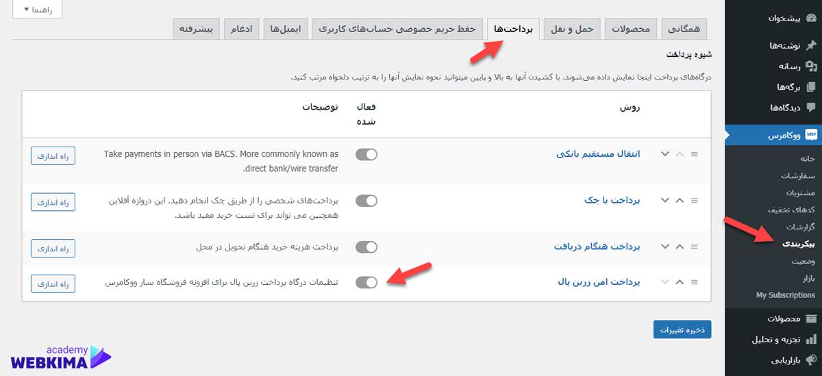Open مشتریان in WooCommerce submenu

tap(801, 192)
